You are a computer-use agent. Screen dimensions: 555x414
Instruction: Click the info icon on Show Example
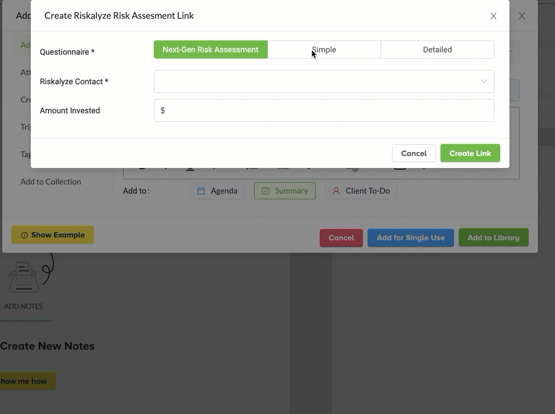click(25, 235)
